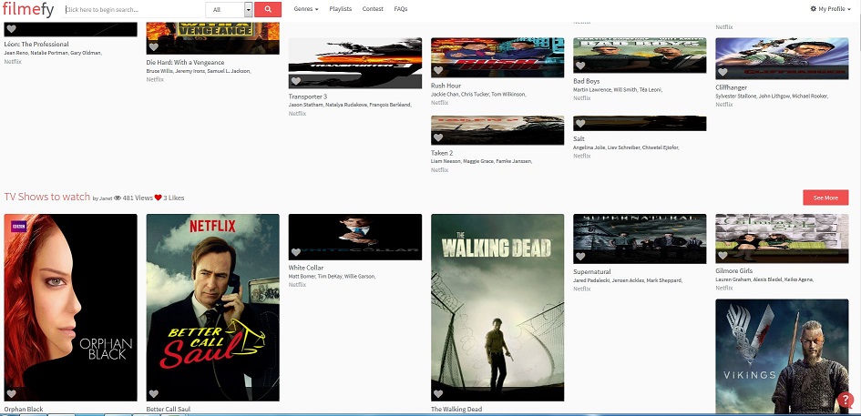
Task: Open the Supernatural title link
Action: point(592,271)
